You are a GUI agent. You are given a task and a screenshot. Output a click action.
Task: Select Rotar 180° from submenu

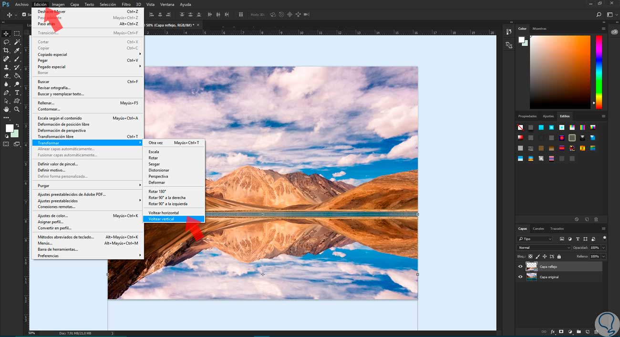point(174,192)
